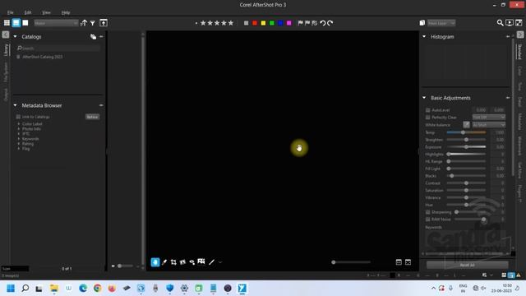Open the Windows Start menu

click(x=11, y=289)
